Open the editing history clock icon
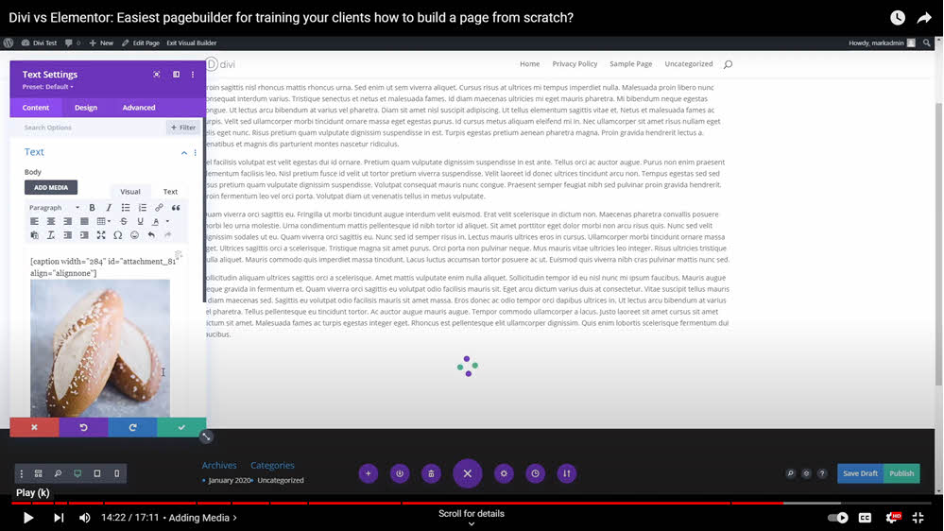The height and width of the screenshot is (531, 944). tap(535, 473)
